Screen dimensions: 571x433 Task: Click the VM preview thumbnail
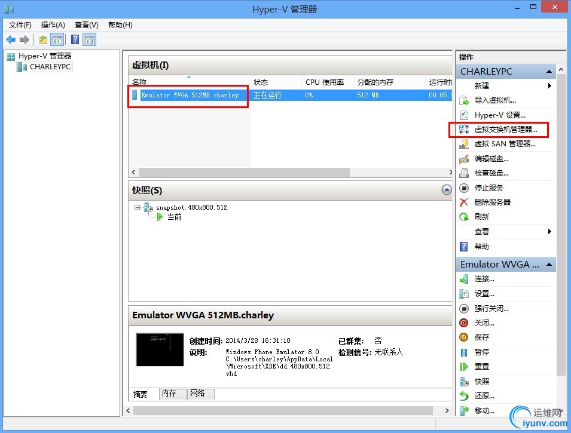point(160,349)
